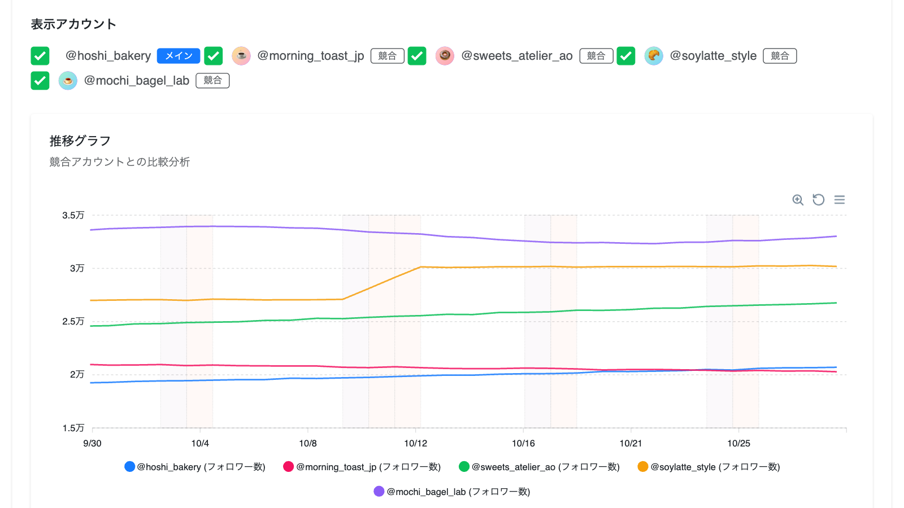Click the 競合 badge beside @morning_toast_jp
904x508 pixels.
click(x=388, y=56)
